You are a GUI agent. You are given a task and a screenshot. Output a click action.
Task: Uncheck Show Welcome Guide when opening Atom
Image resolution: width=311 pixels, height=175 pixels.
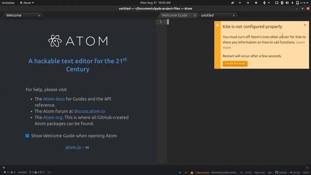click(27, 136)
